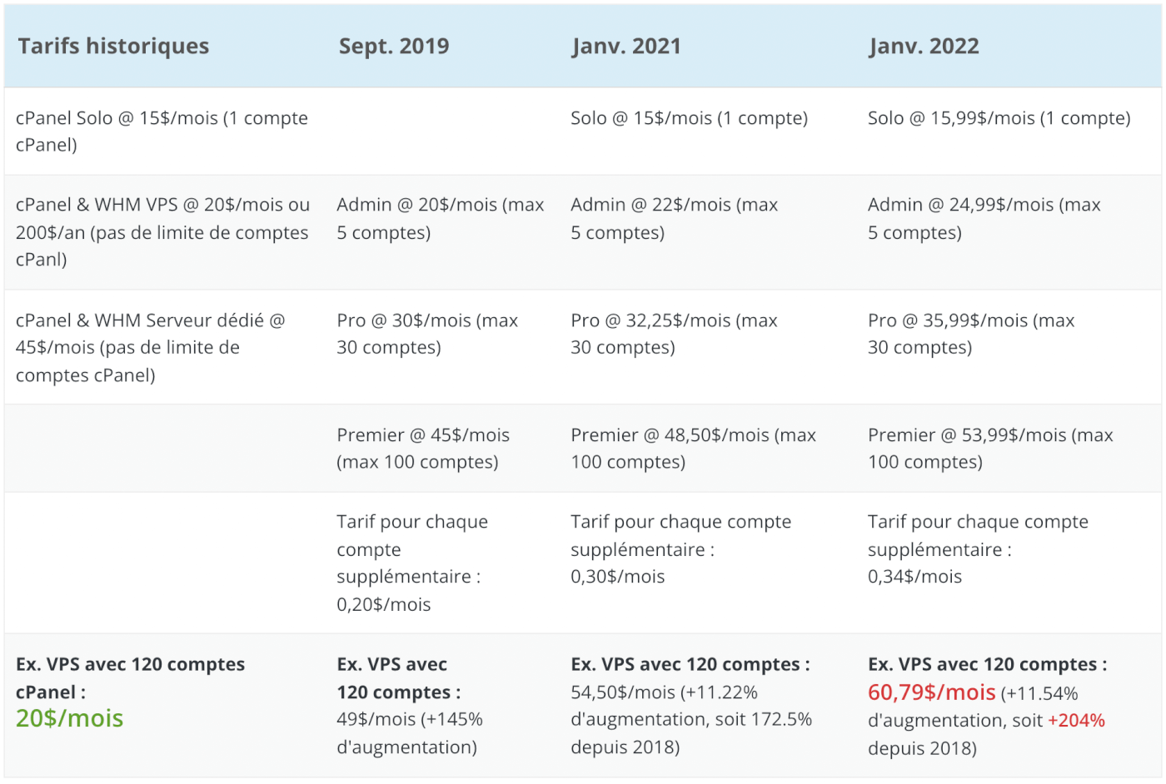The width and height of the screenshot is (1166, 784).
Task: Click the "Solo @ 15,99$/mois" cell
Action: click(x=999, y=118)
